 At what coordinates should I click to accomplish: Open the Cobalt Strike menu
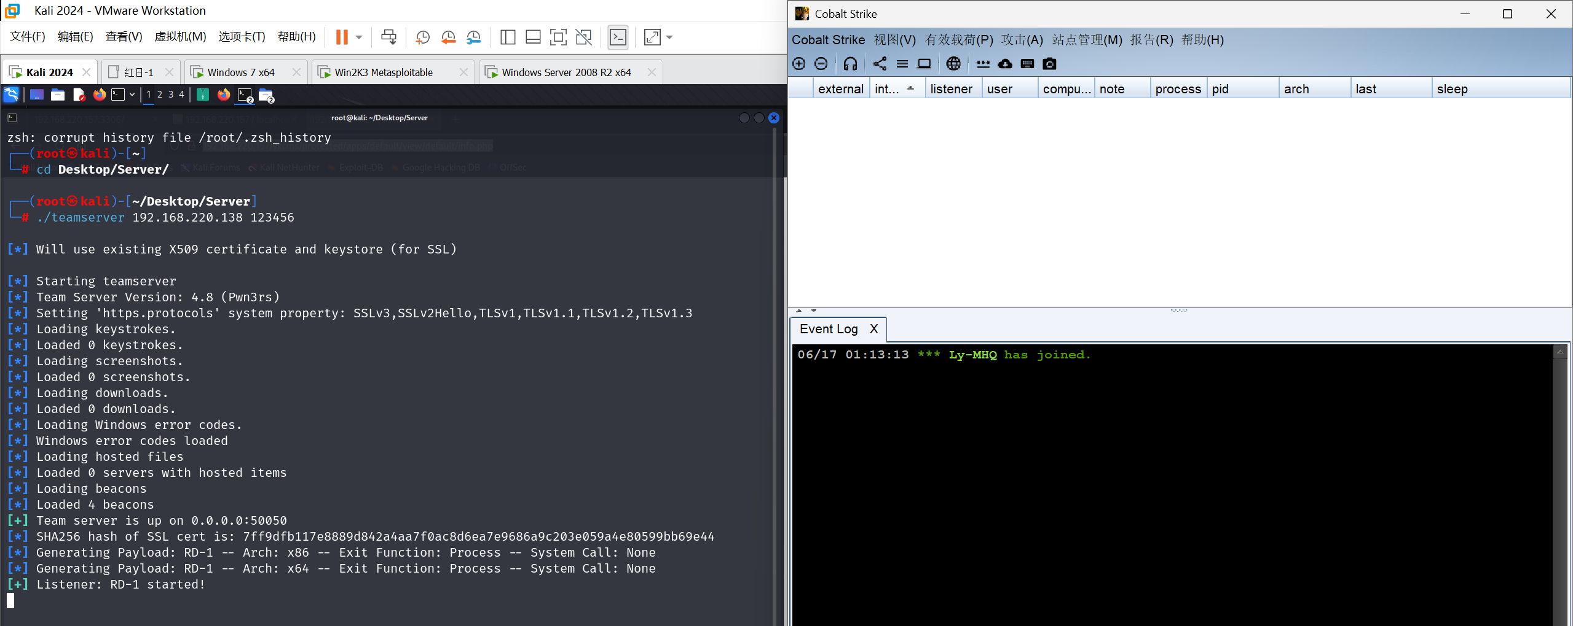[828, 40]
